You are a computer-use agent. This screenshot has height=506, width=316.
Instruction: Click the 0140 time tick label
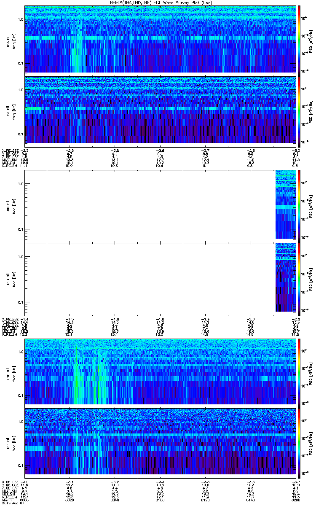click(x=251, y=501)
